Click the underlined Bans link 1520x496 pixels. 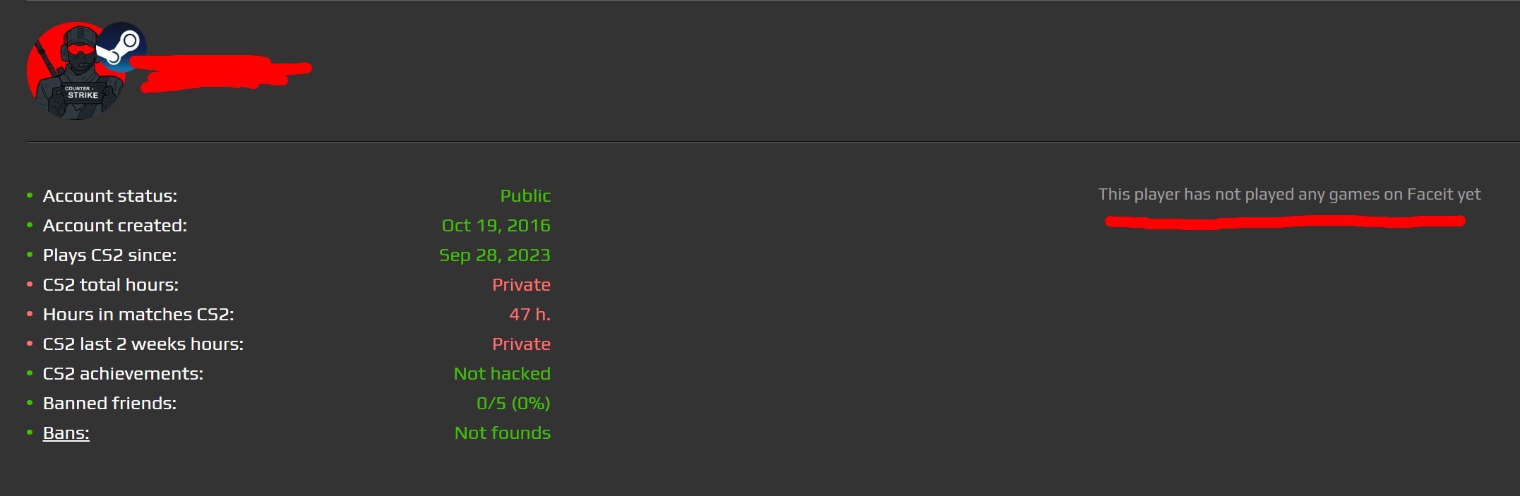click(x=66, y=433)
